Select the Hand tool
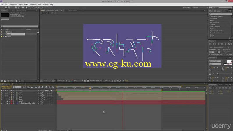The height and width of the screenshot is (131, 233). 6,7
